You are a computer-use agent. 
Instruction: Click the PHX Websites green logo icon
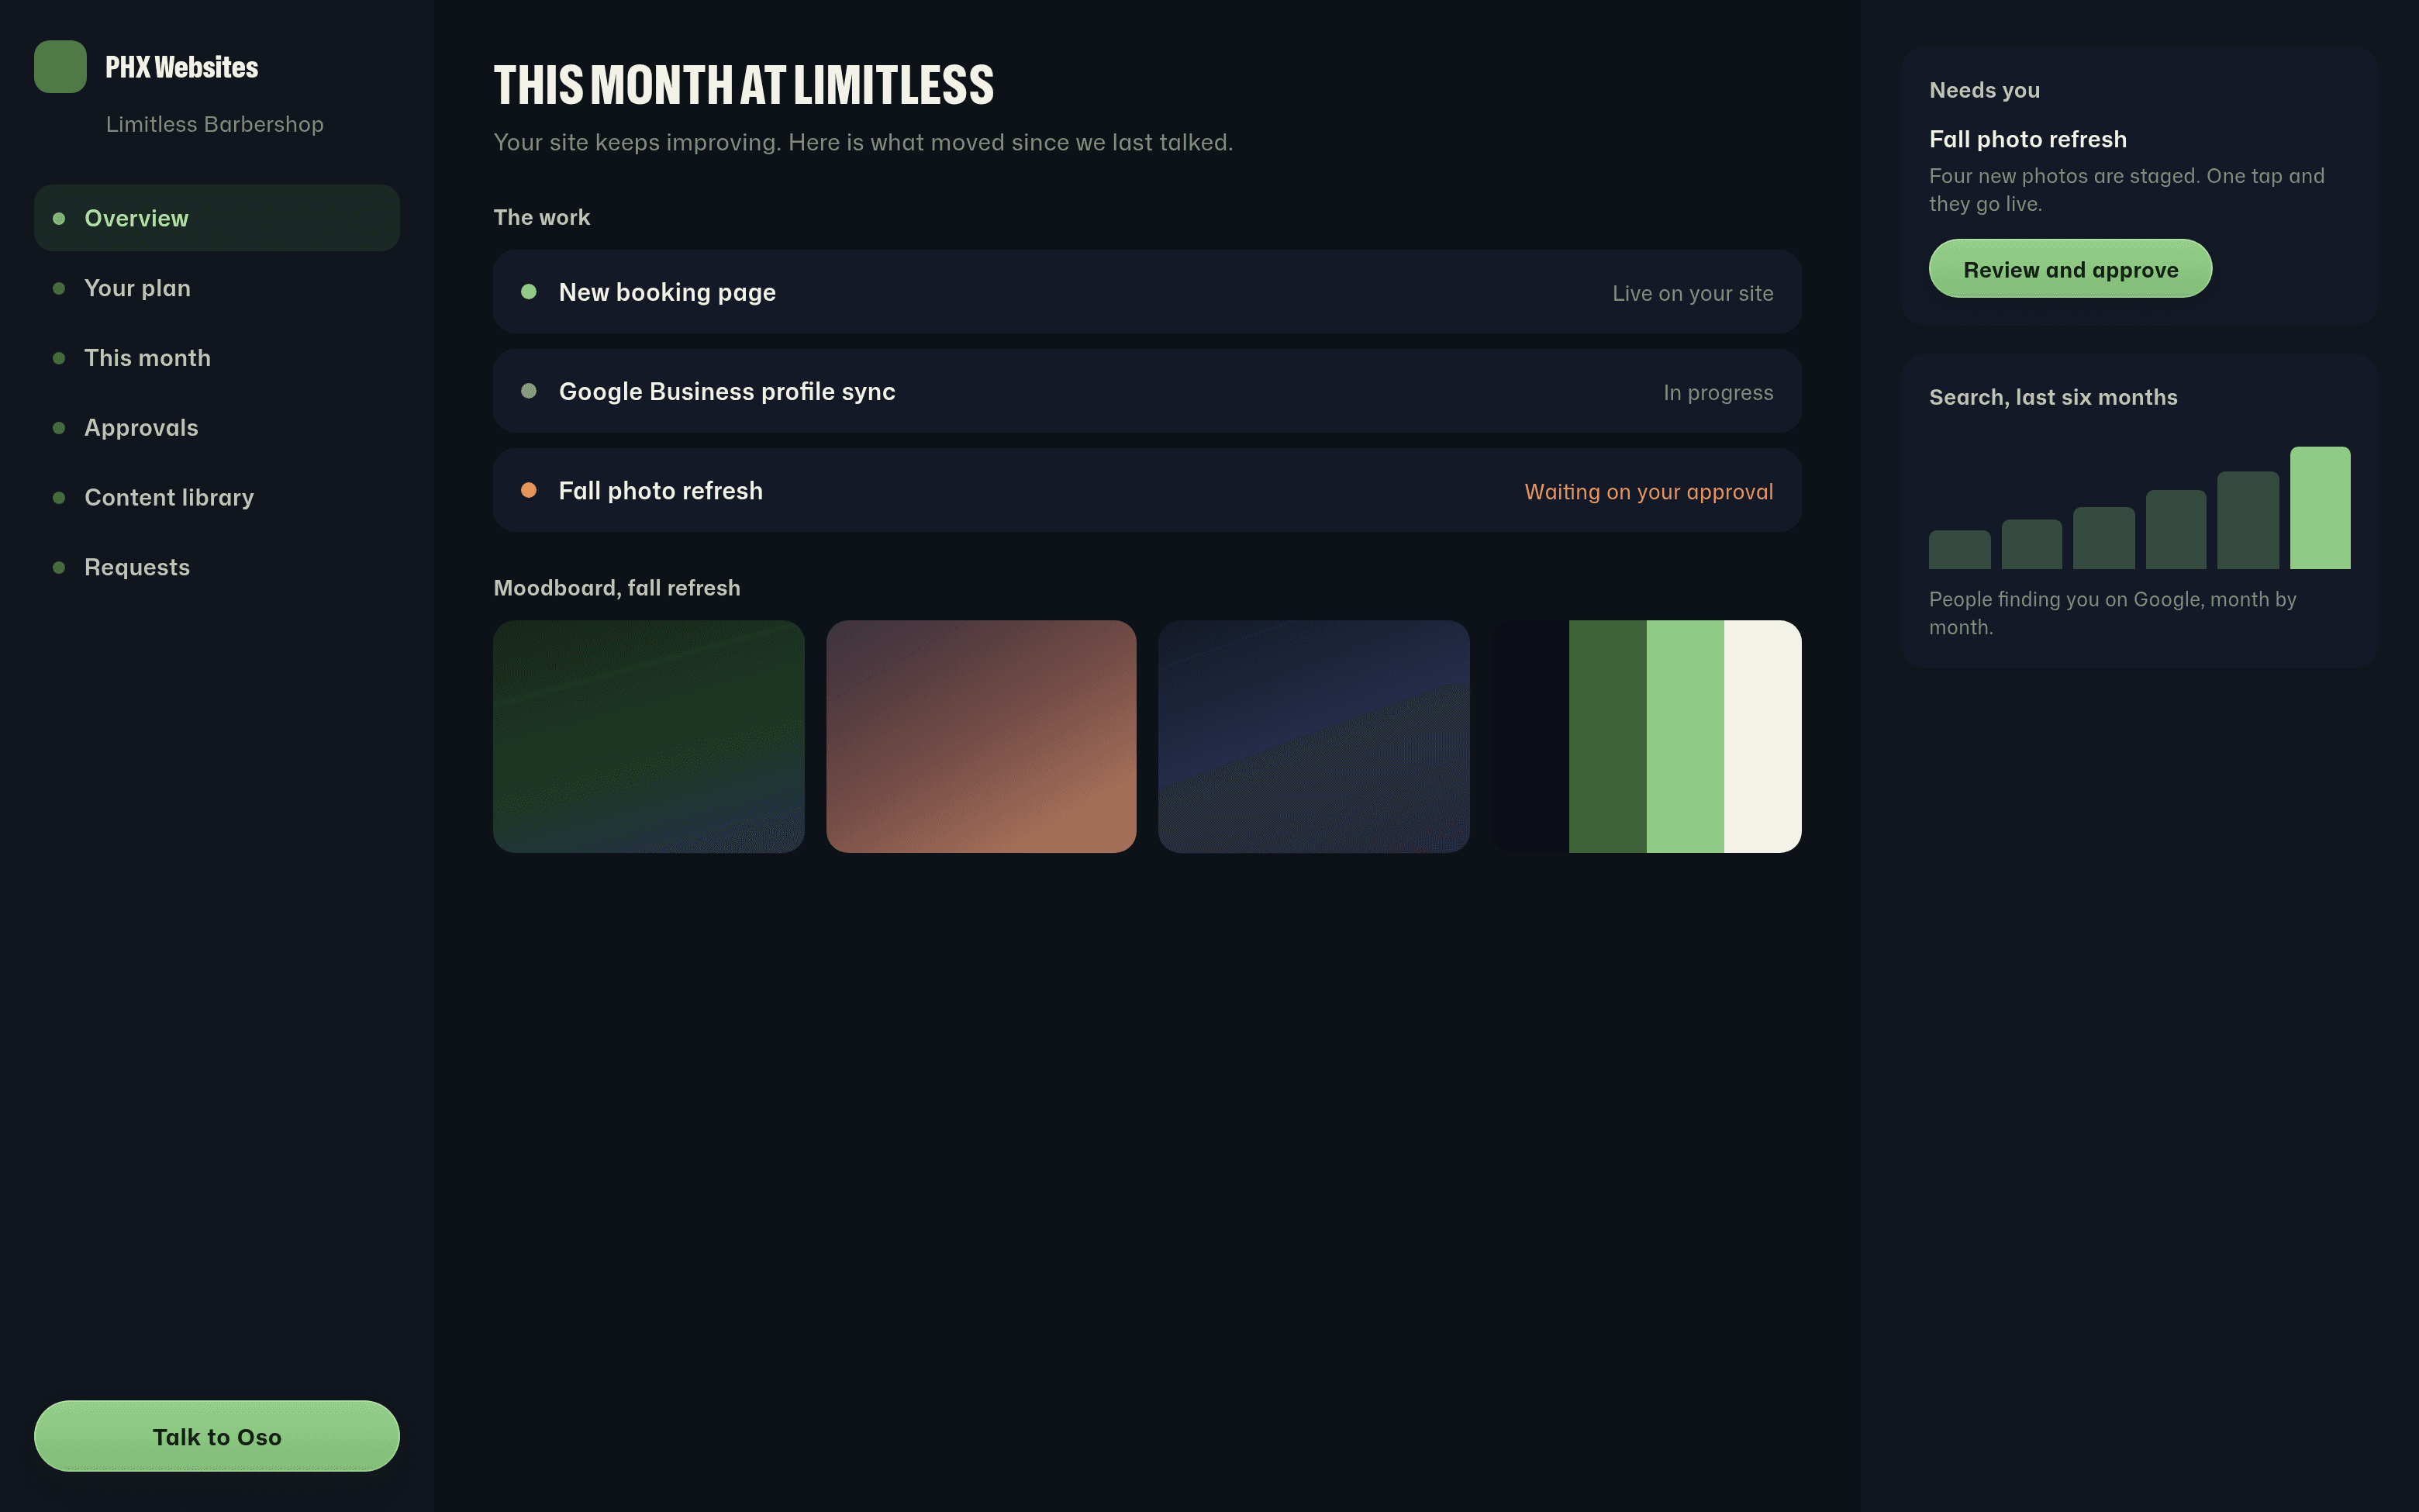(x=60, y=67)
